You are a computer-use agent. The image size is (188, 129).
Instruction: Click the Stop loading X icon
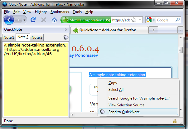click(44, 20)
